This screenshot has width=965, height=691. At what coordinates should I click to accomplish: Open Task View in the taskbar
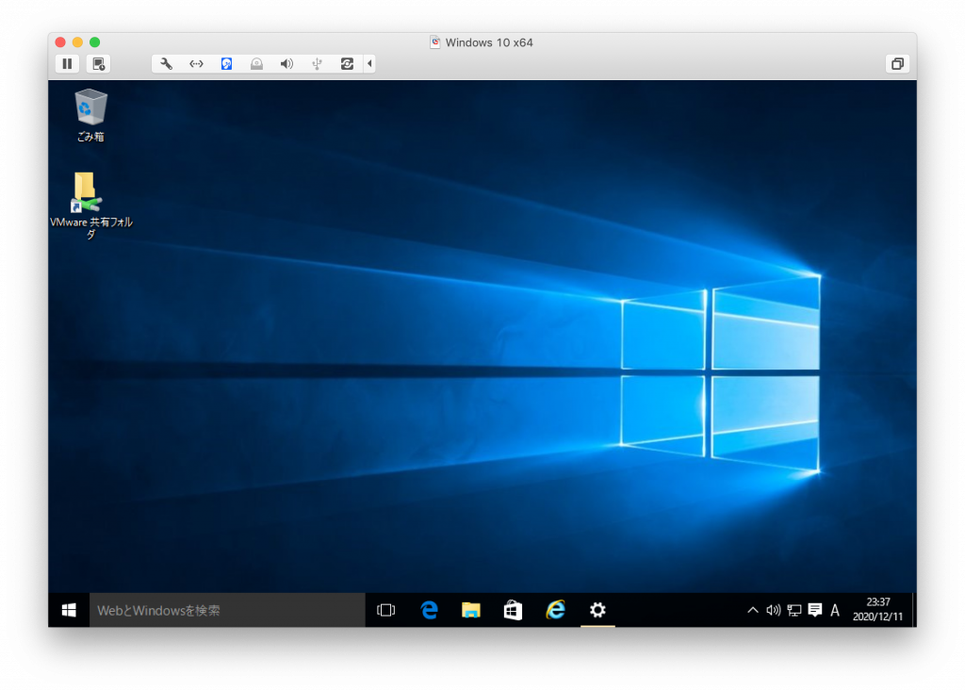(x=385, y=610)
